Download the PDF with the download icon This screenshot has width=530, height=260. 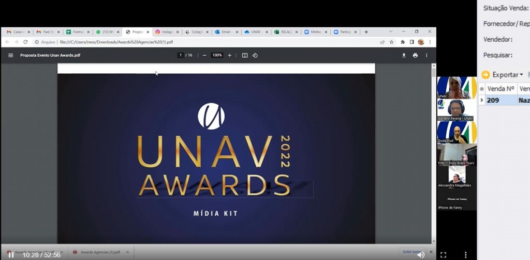click(404, 55)
